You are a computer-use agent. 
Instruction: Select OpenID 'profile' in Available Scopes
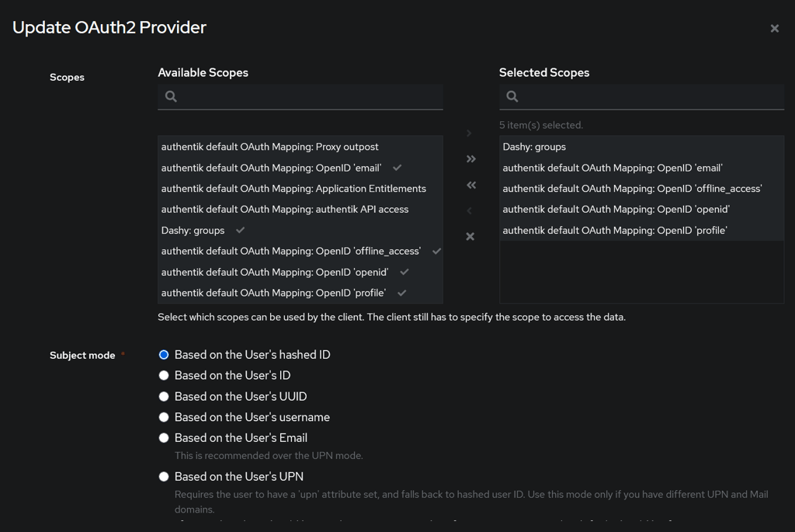pos(300,293)
